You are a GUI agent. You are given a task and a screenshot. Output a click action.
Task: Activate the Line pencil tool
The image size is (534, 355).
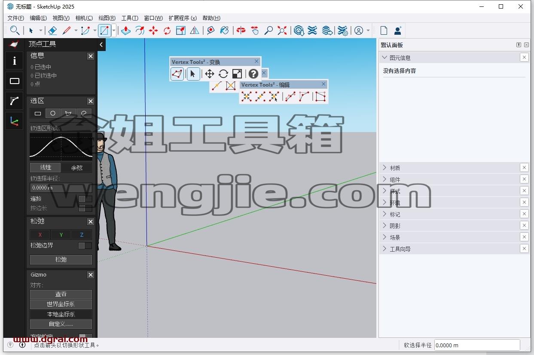tap(66, 30)
